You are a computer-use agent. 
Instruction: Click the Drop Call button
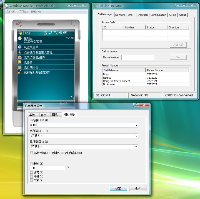178,45
